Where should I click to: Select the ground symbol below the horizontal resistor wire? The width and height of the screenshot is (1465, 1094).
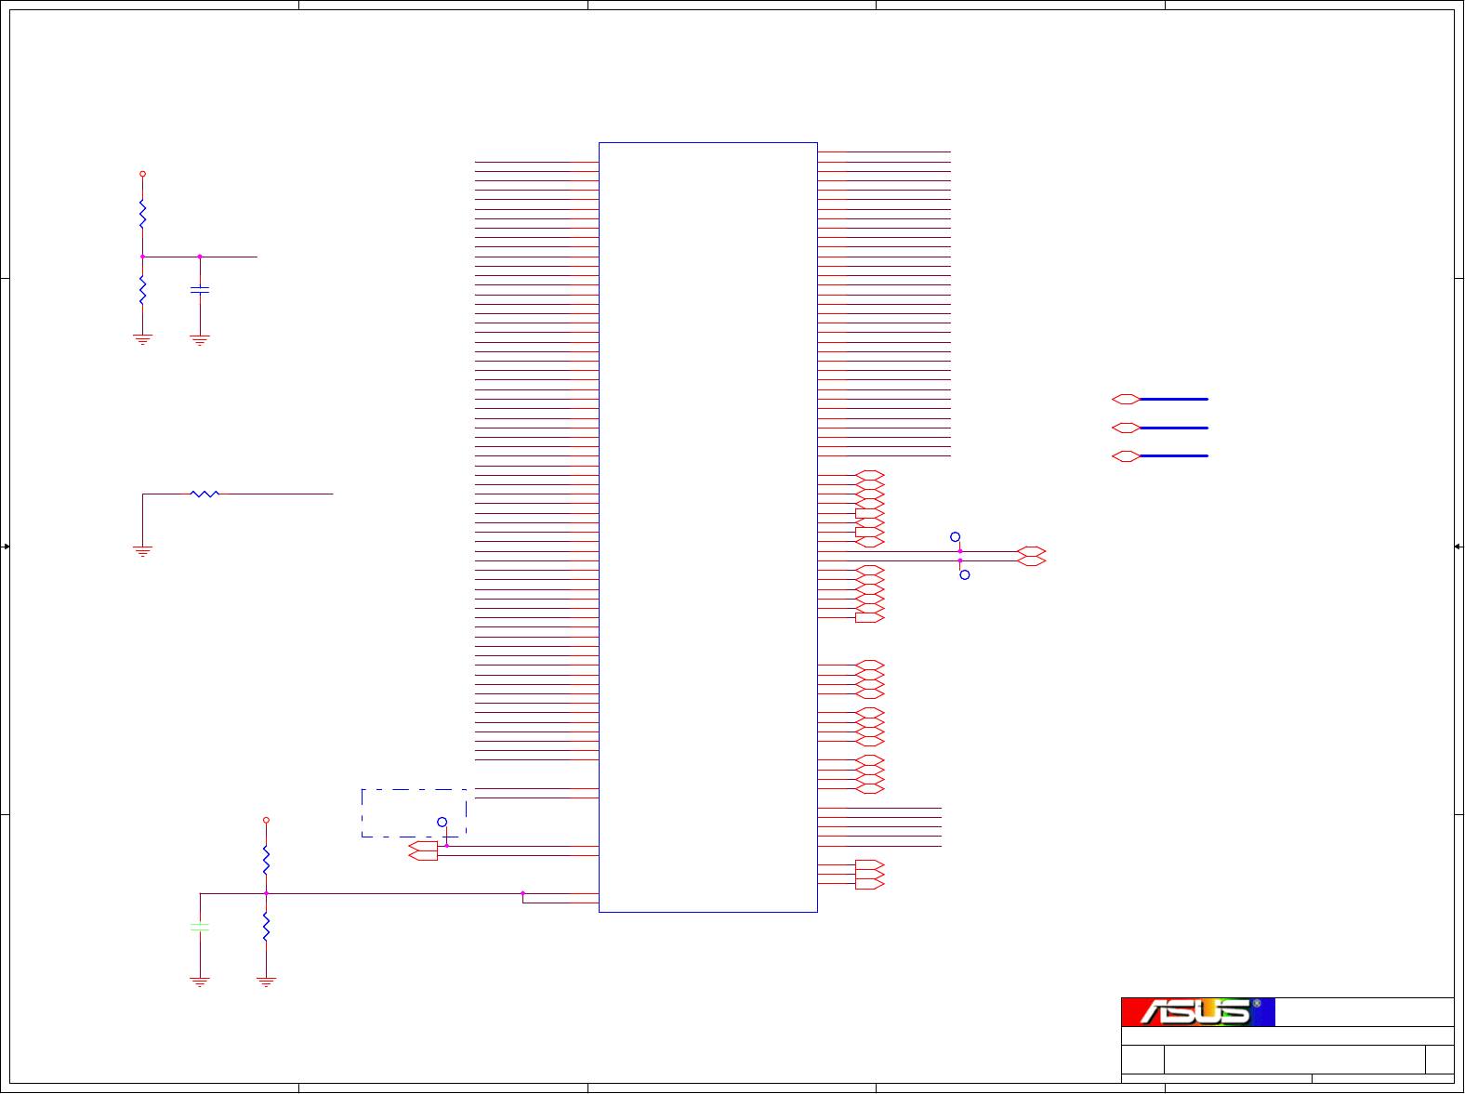pyautogui.click(x=142, y=551)
